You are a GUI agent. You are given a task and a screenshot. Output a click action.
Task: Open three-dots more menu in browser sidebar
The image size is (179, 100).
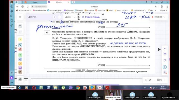[12, 82]
